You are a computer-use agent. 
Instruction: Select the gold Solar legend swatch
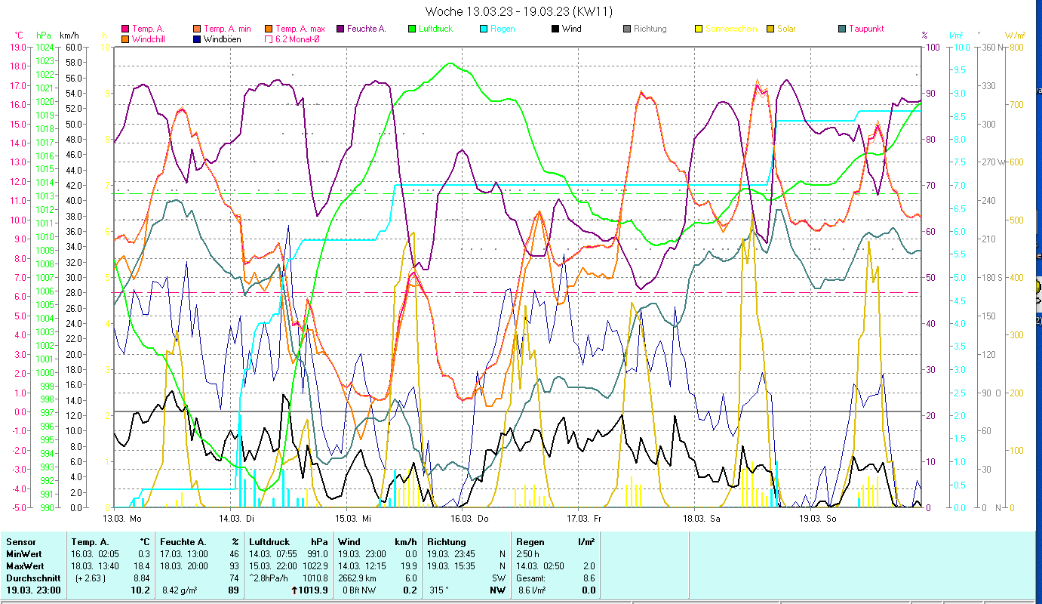(x=770, y=29)
